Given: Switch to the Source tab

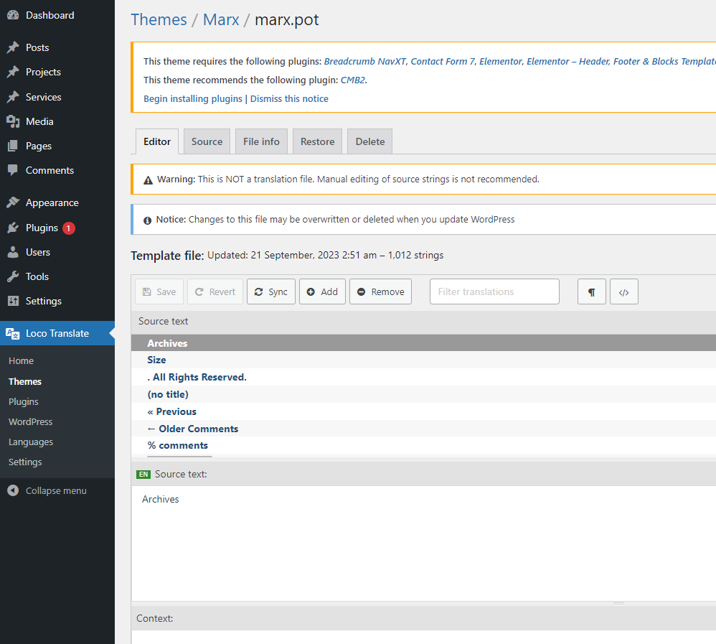Looking at the screenshot, I should point(207,141).
